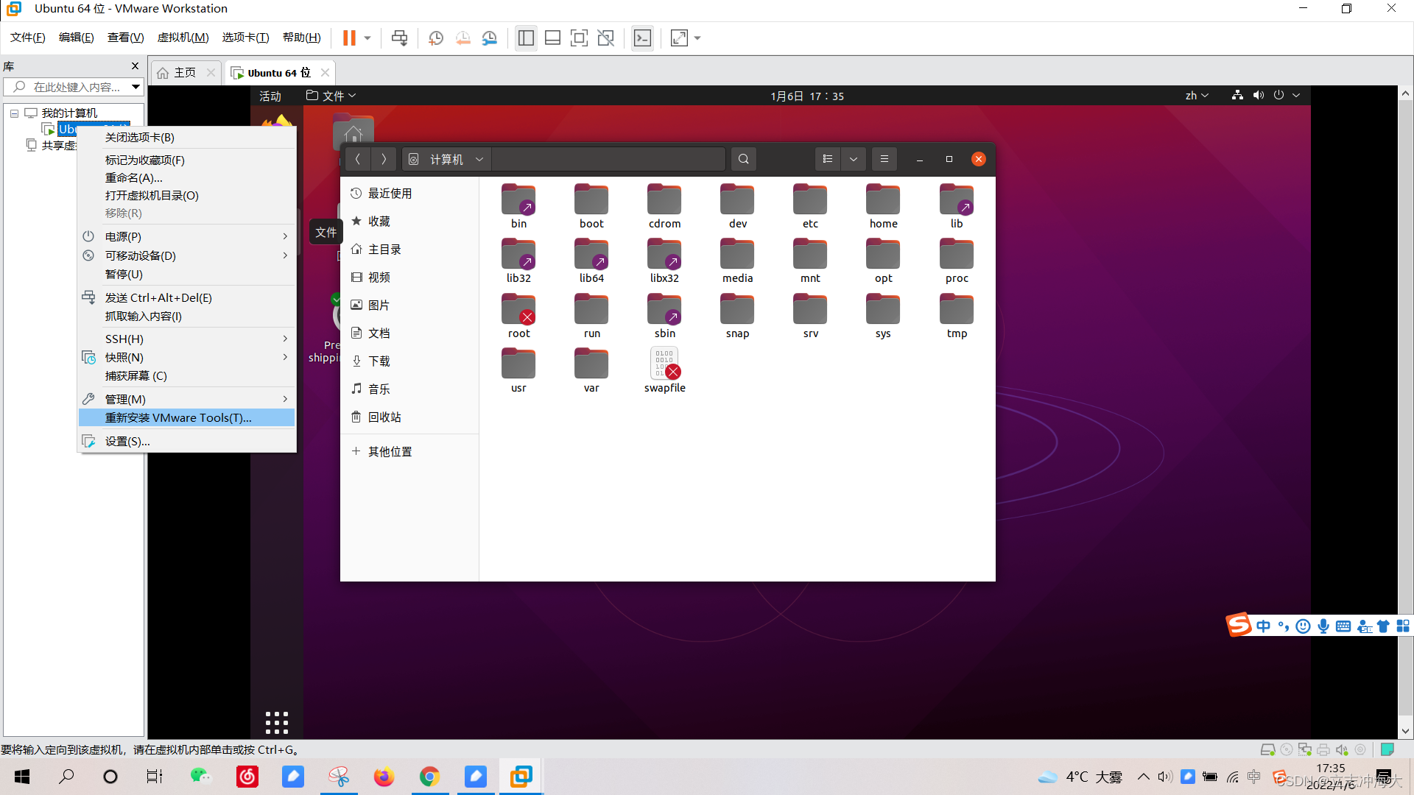Enter full screen mode via toolbar icon
Screen dimensions: 1414x795
(579, 38)
